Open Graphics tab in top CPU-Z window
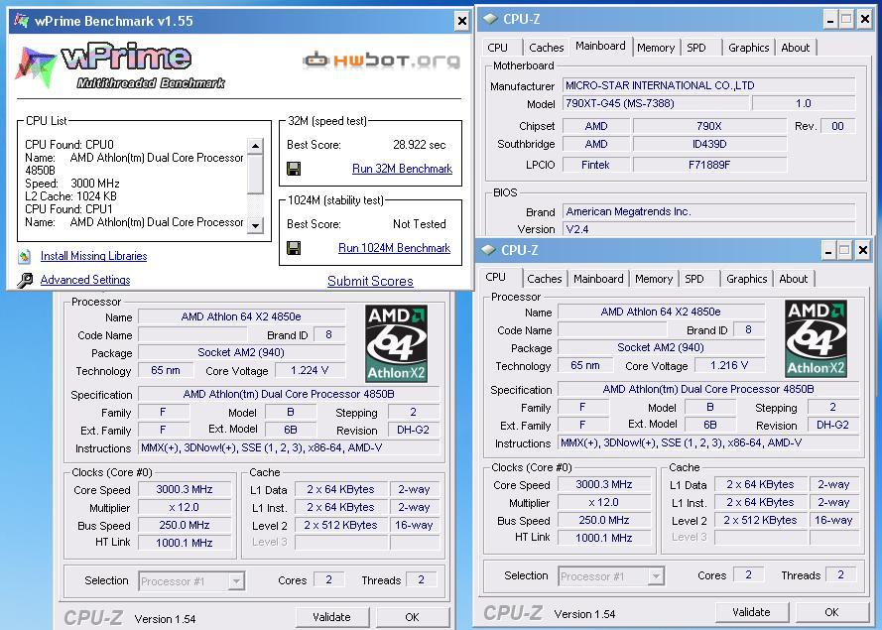 tap(749, 48)
